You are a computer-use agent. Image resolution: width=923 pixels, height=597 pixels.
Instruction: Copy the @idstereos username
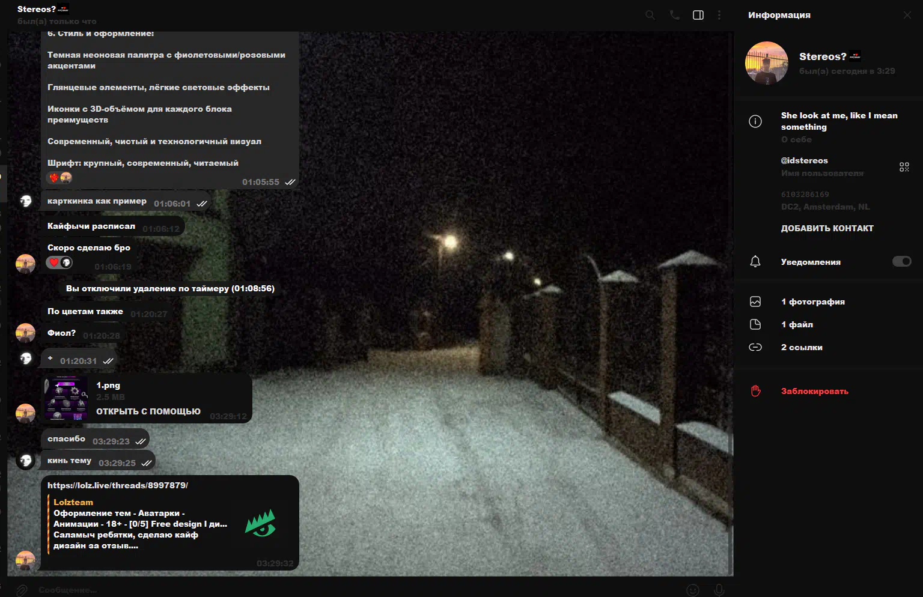click(804, 160)
